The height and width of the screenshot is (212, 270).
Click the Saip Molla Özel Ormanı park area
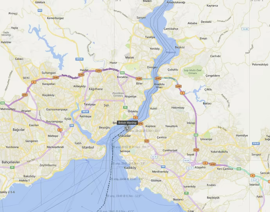click(x=193, y=72)
